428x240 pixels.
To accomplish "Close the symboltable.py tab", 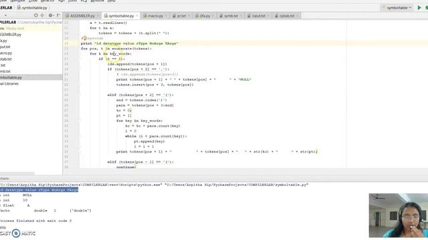I will coord(137,16).
